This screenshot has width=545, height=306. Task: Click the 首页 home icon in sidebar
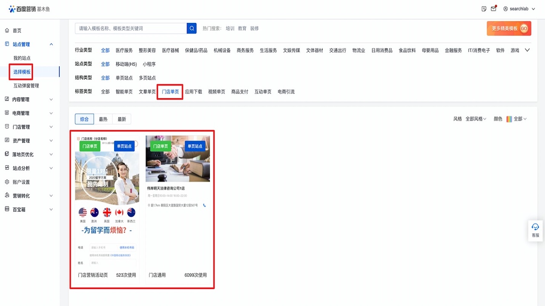pos(7,31)
